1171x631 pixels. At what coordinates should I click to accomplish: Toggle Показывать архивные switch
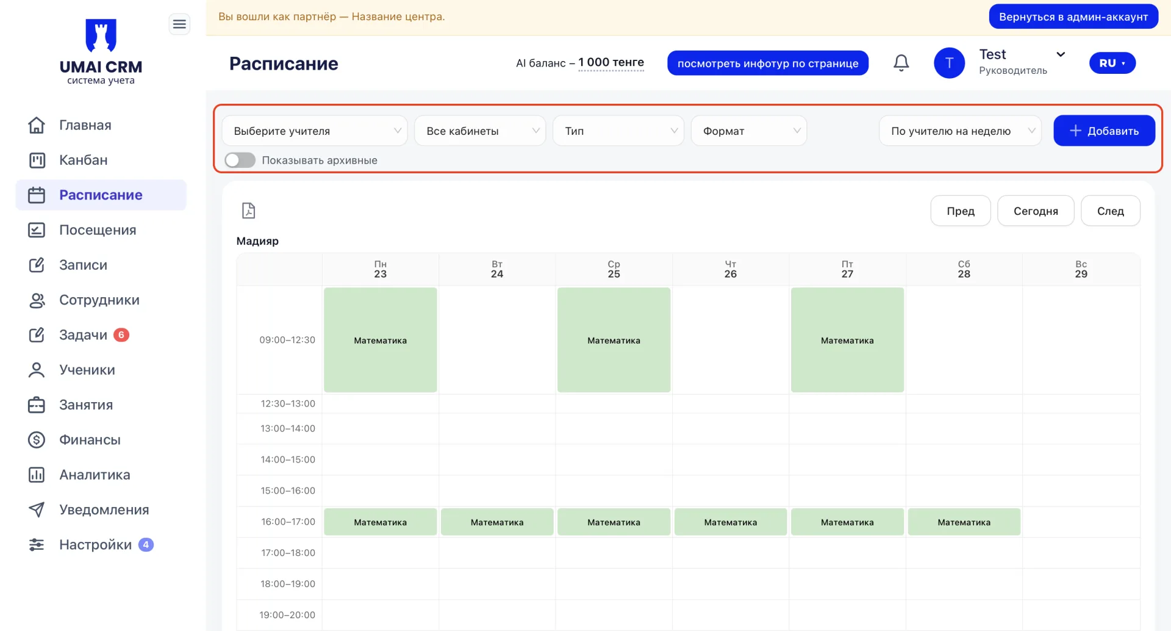coord(240,160)
